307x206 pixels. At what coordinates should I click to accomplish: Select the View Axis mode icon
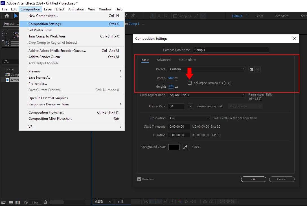[x=166, y=16]
